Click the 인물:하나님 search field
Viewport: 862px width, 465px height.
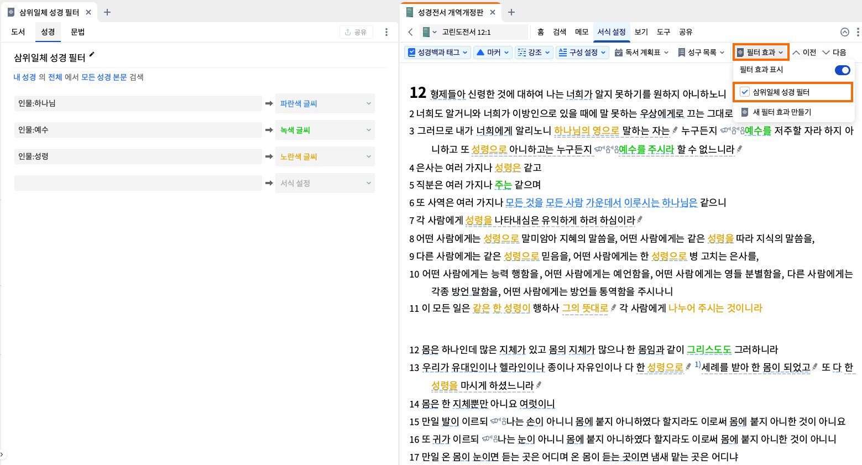coord(138,103)
